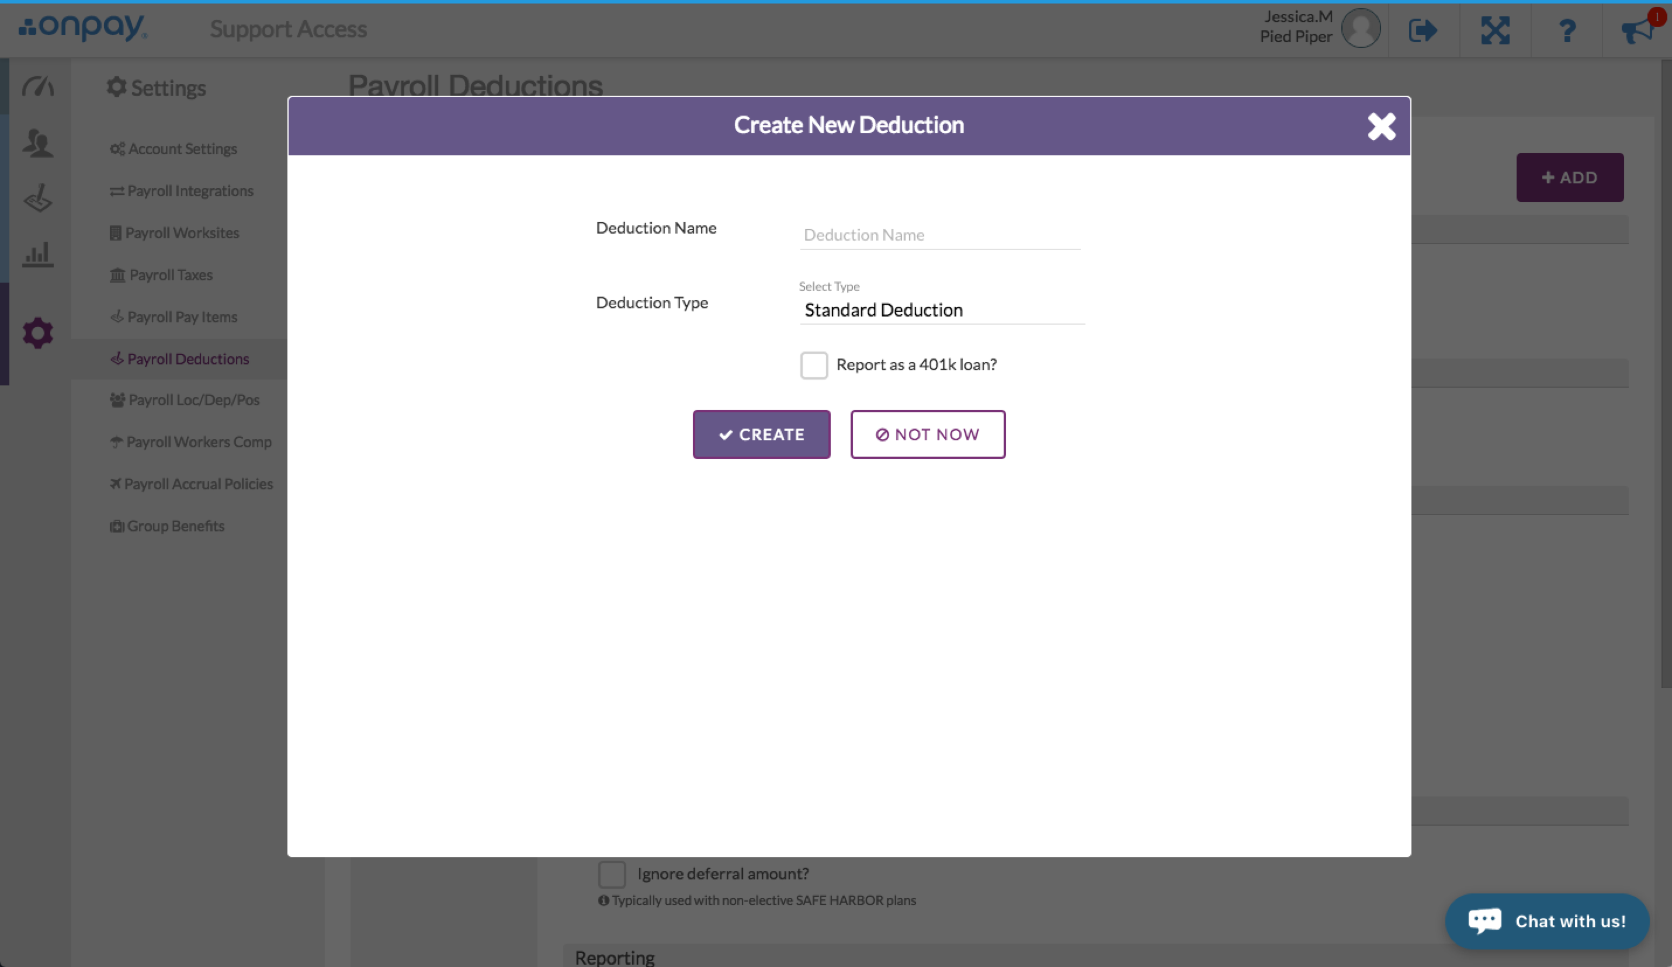
Task: Click the Support Access header text
Action: (x=288, y=29)
